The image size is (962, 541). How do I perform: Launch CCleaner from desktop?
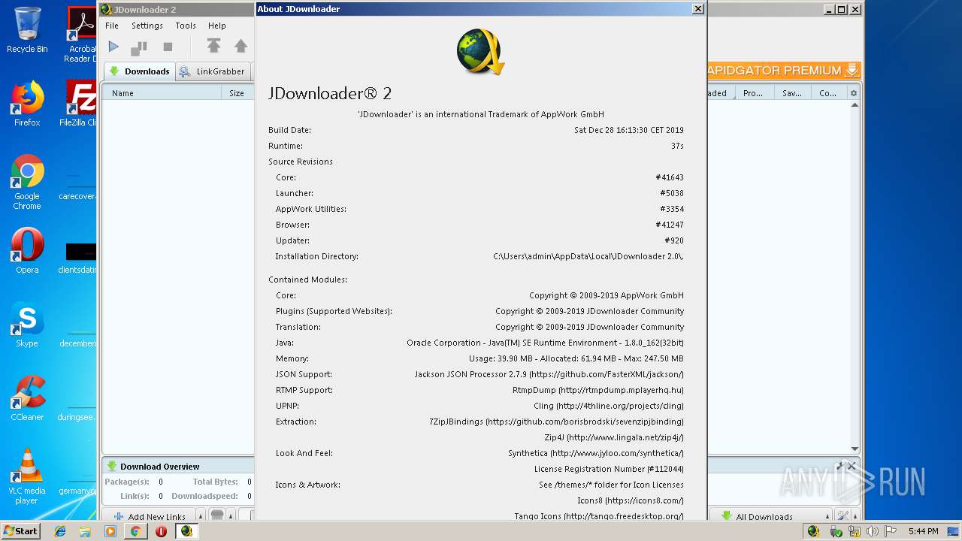(27, 398)
